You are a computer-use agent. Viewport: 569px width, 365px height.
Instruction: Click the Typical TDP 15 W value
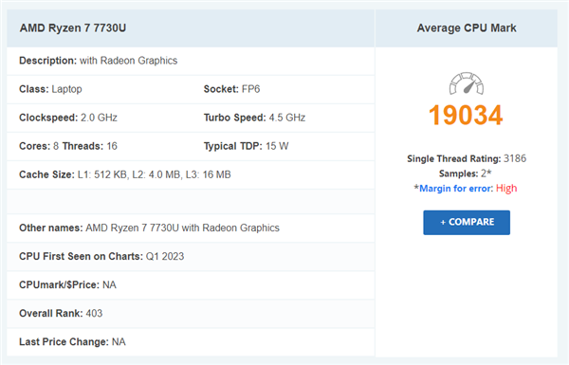277,146
